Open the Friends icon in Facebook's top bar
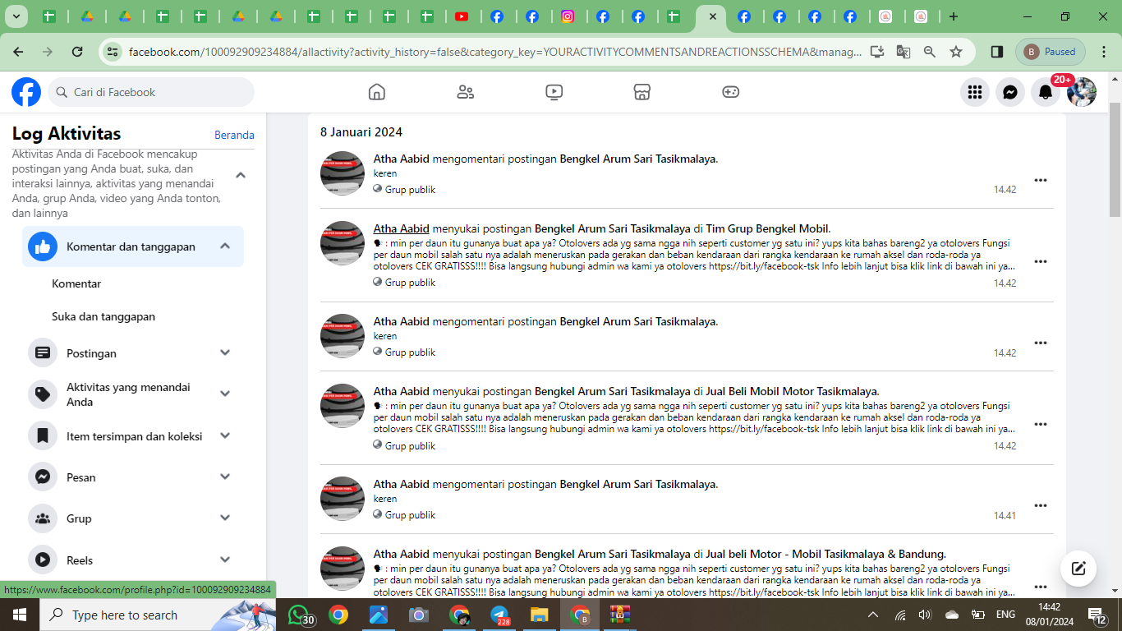Viewport: 1122px width, 631px height. point(466,92)
